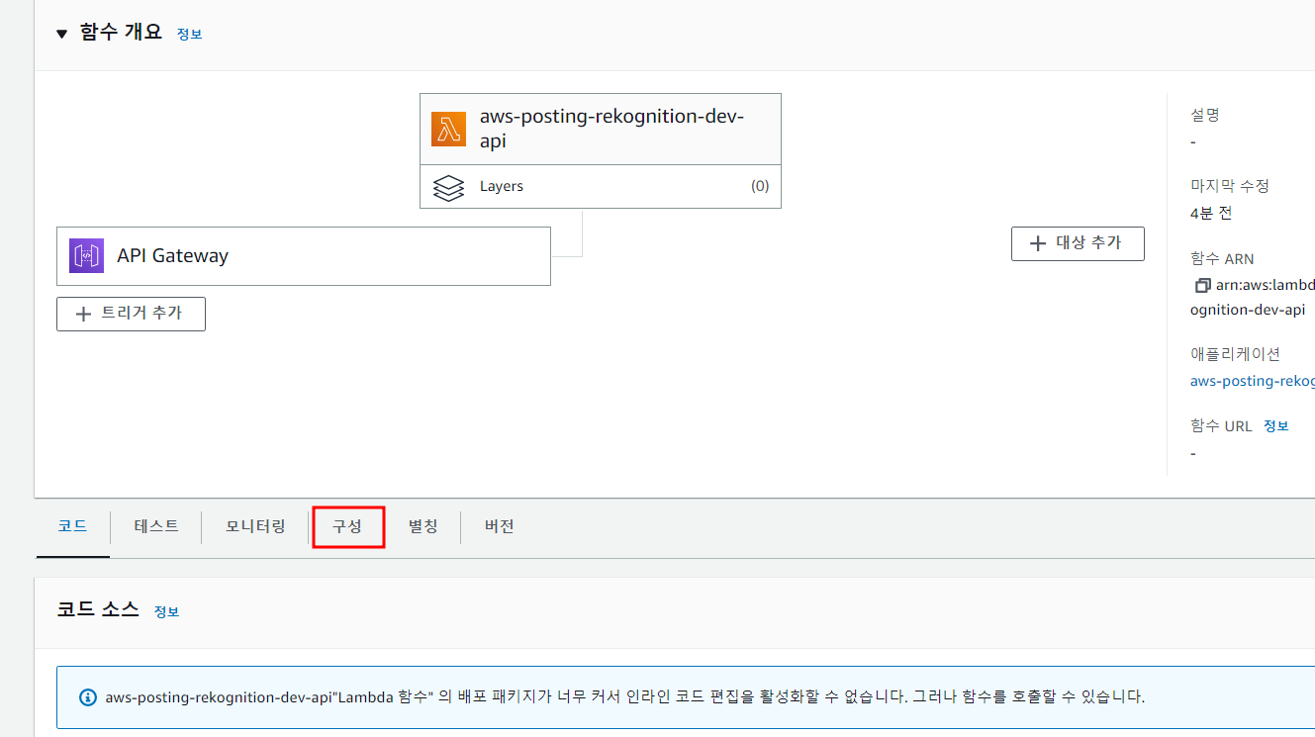Click the Layers stack icon
This screenshot has height=737, width=1315.
[448, 187]
